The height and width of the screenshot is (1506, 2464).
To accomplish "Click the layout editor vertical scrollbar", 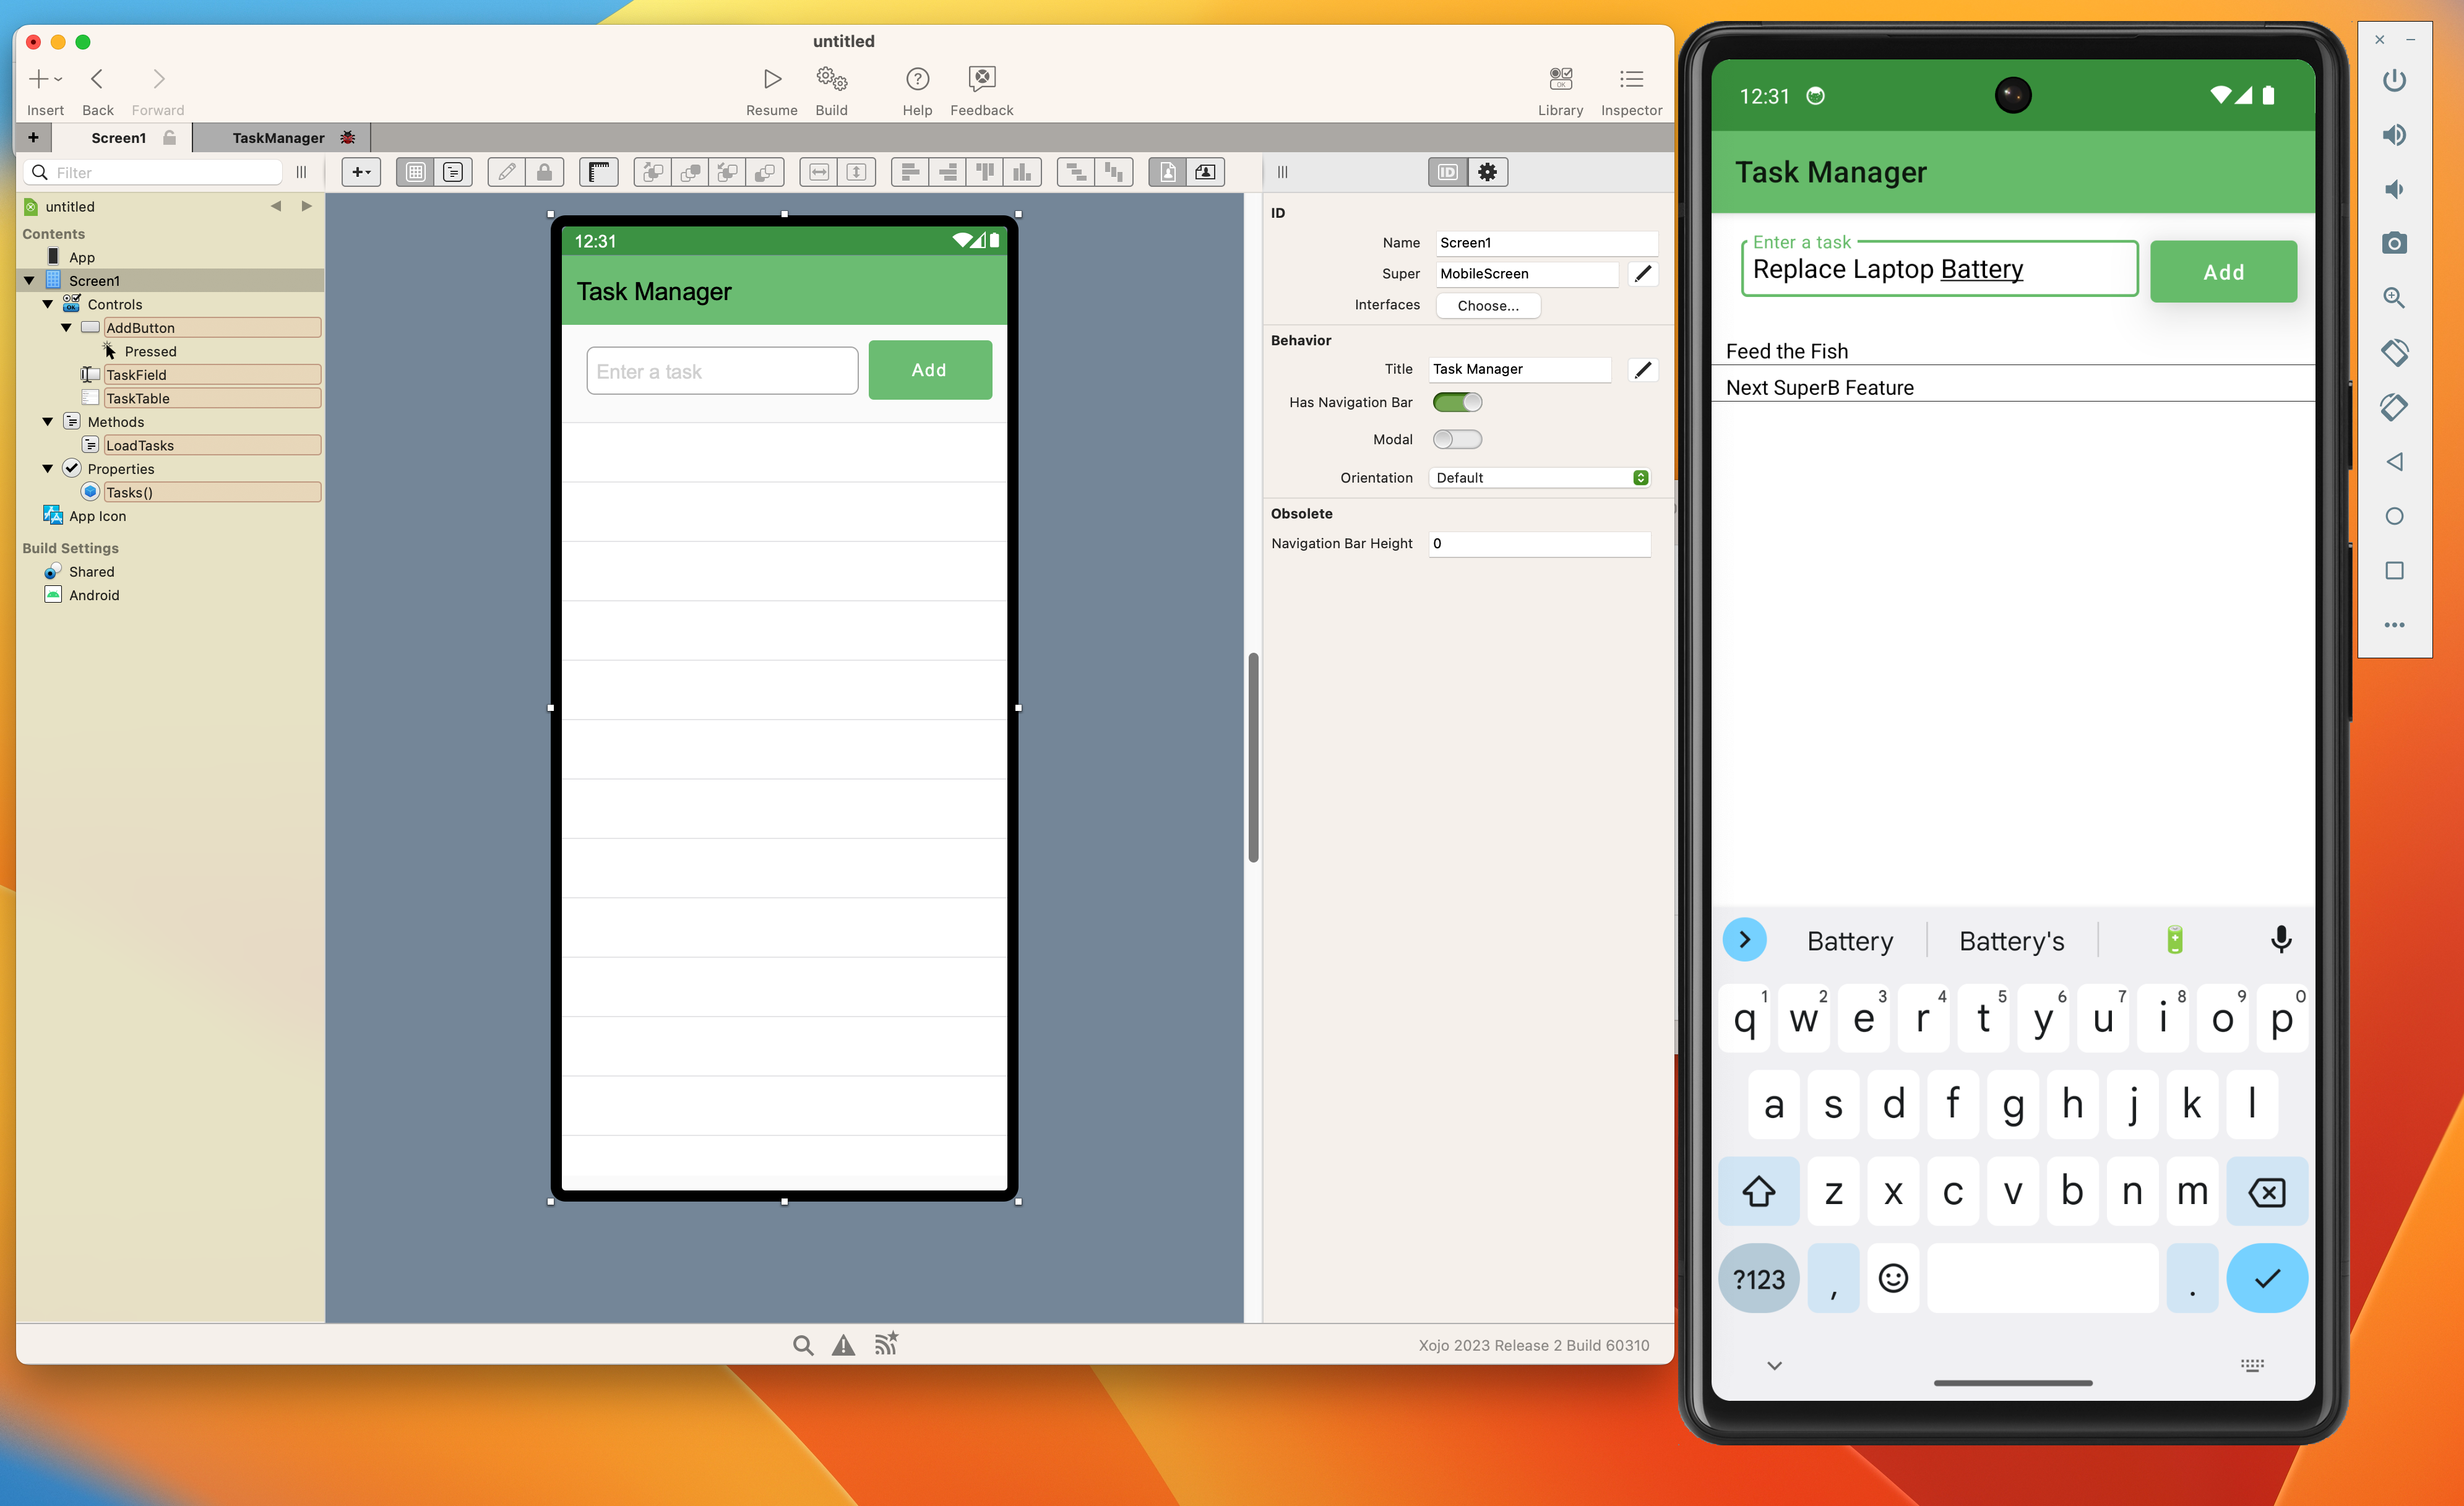I will (1253, 757).
